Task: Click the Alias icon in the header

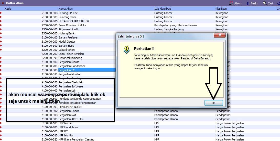Action: pos(231,3)
